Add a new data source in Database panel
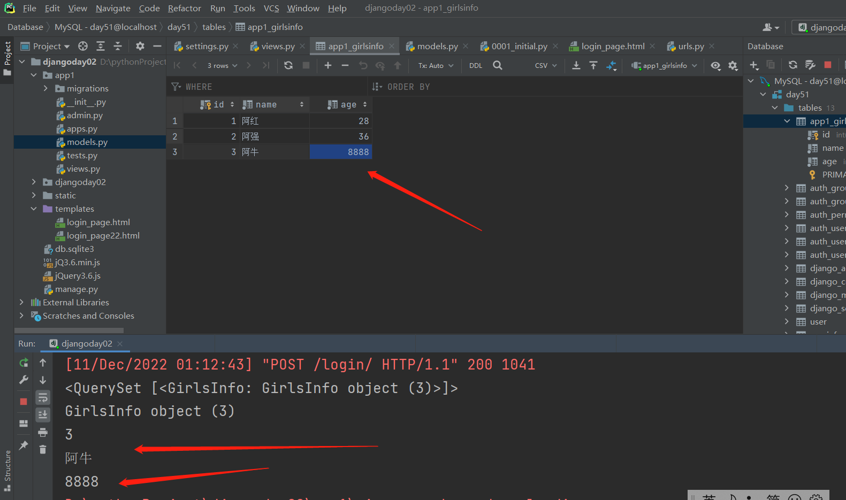Viewport: 846px width, 500px height. point(754,65)
